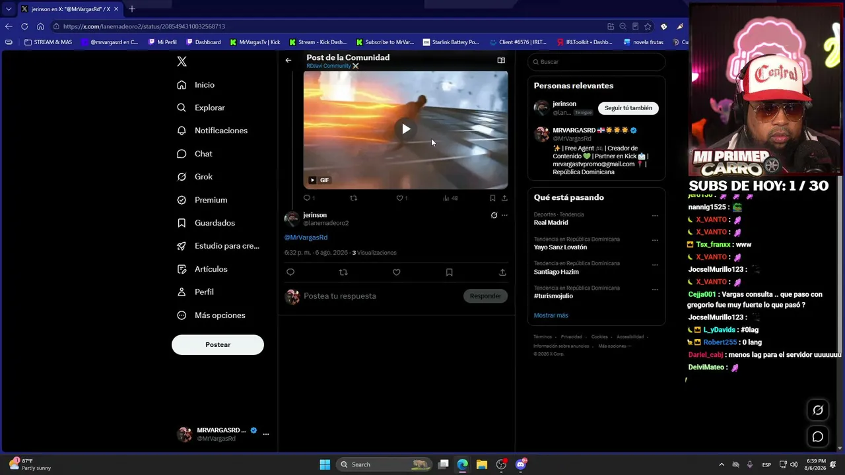Open more options for Real Madrid trend

tap(655, 216)
